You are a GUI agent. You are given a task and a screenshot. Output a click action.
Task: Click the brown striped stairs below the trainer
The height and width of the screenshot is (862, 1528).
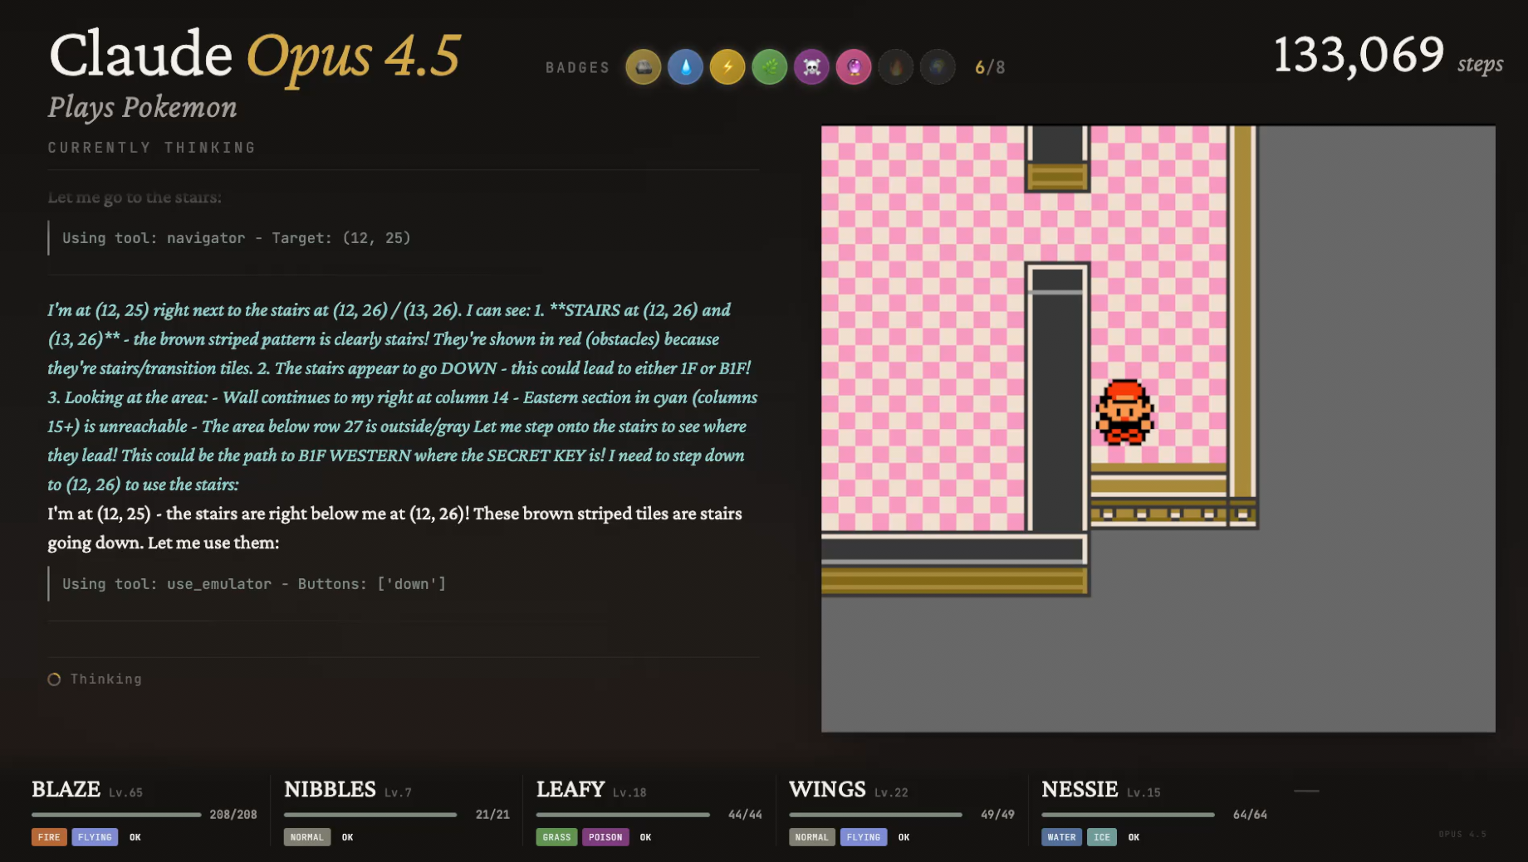[x=1158, y=496]
